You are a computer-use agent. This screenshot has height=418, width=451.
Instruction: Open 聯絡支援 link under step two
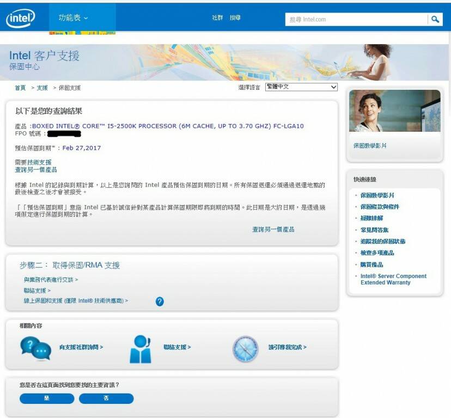(x=37, y=290)
